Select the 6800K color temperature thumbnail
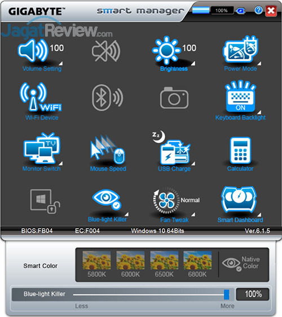 pyautogui.click(x=197, y=260)
